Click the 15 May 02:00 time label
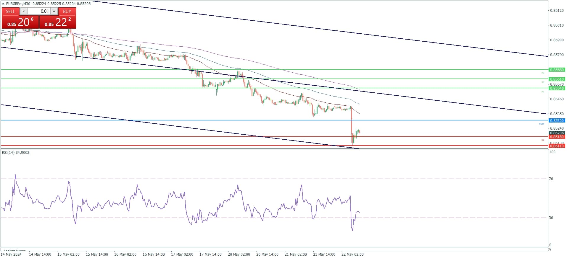This screenshot has height=258, width=567. 68,254
